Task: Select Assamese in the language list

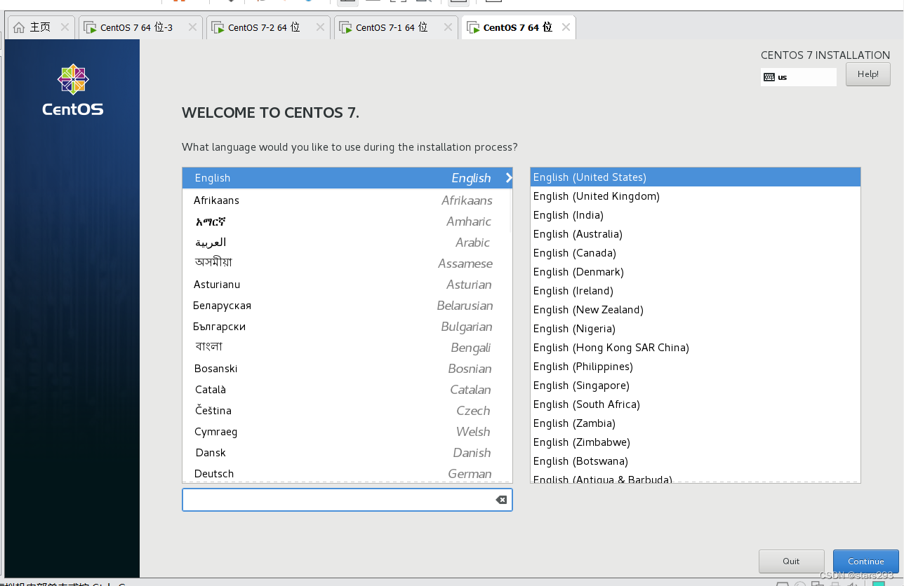Action: coord(347,264)
